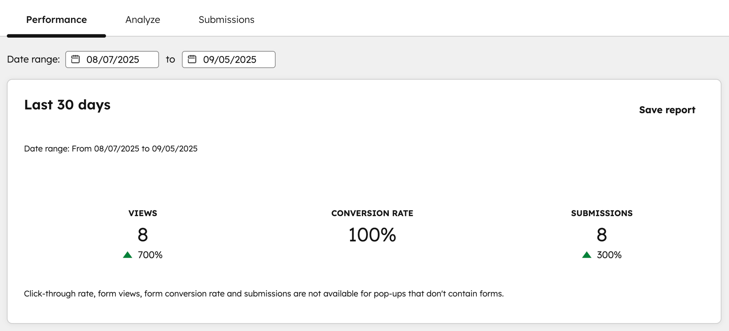Click the green increase arrow under Submissions
This screenshot has width=729, height=331.
586,255
